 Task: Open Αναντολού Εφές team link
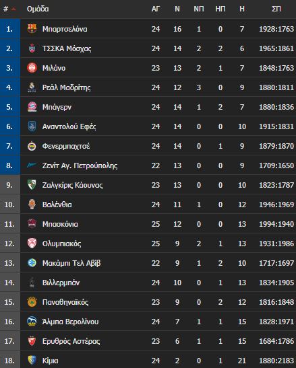(x=69, y=126)
